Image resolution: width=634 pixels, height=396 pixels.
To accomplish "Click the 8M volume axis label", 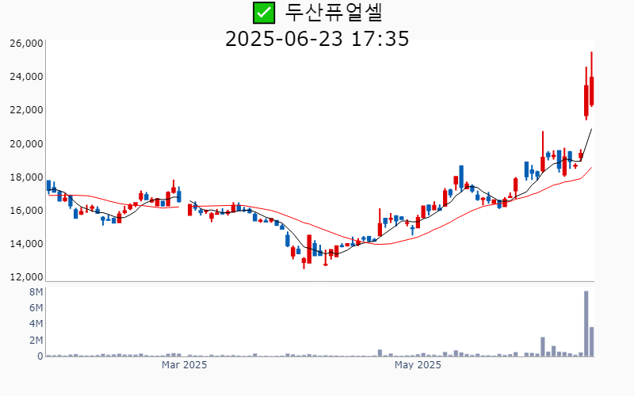I will (x=36, y=292).
